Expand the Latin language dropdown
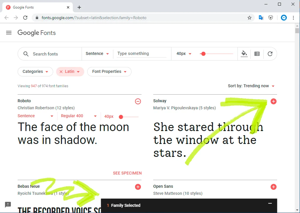This screenshot has width=300, height=213. pos(78,72)
